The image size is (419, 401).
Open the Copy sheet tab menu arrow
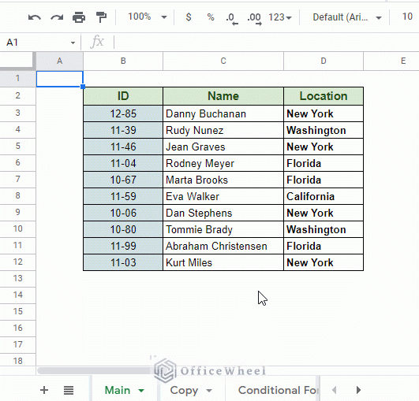(x=209, y=391)
